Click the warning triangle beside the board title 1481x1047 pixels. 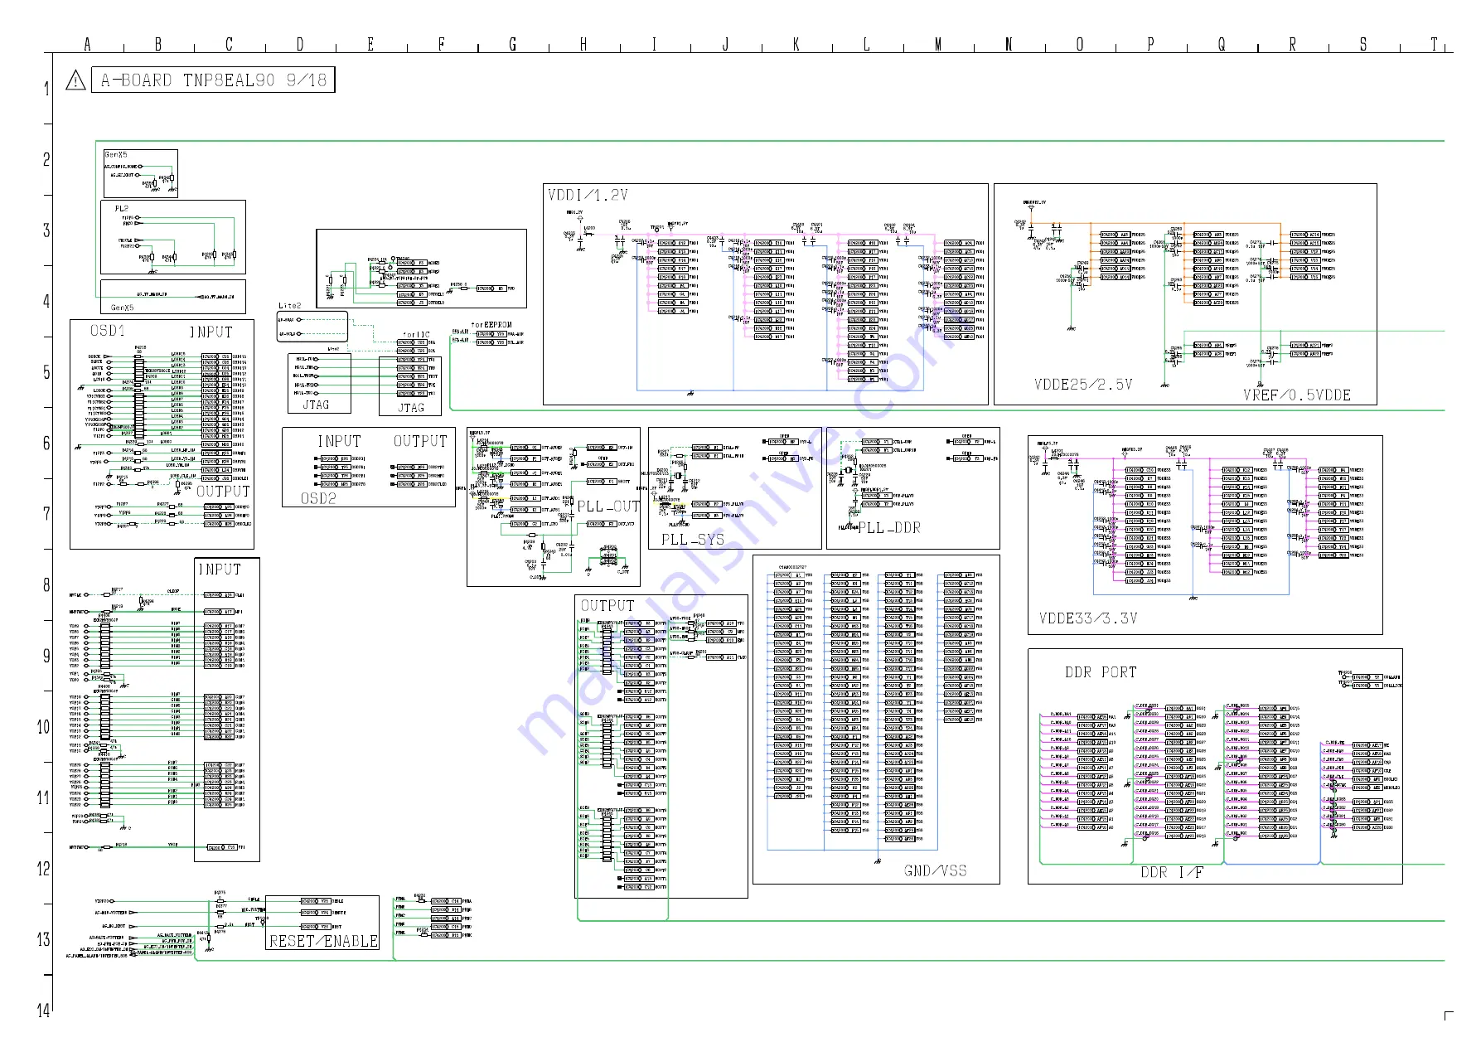click(75, 80)
